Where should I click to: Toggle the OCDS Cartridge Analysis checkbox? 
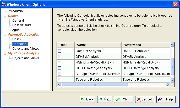(x=60, y=68)
